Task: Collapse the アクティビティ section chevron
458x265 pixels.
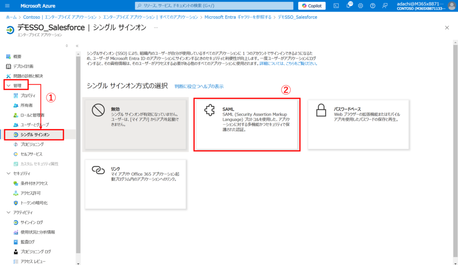Action: (x=8, y=213)
